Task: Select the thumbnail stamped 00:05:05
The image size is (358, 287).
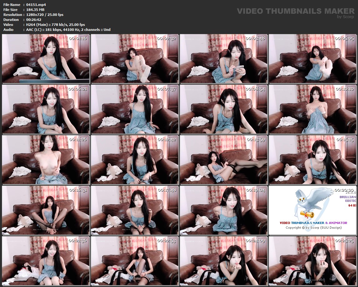Action: tap(312, 59)
